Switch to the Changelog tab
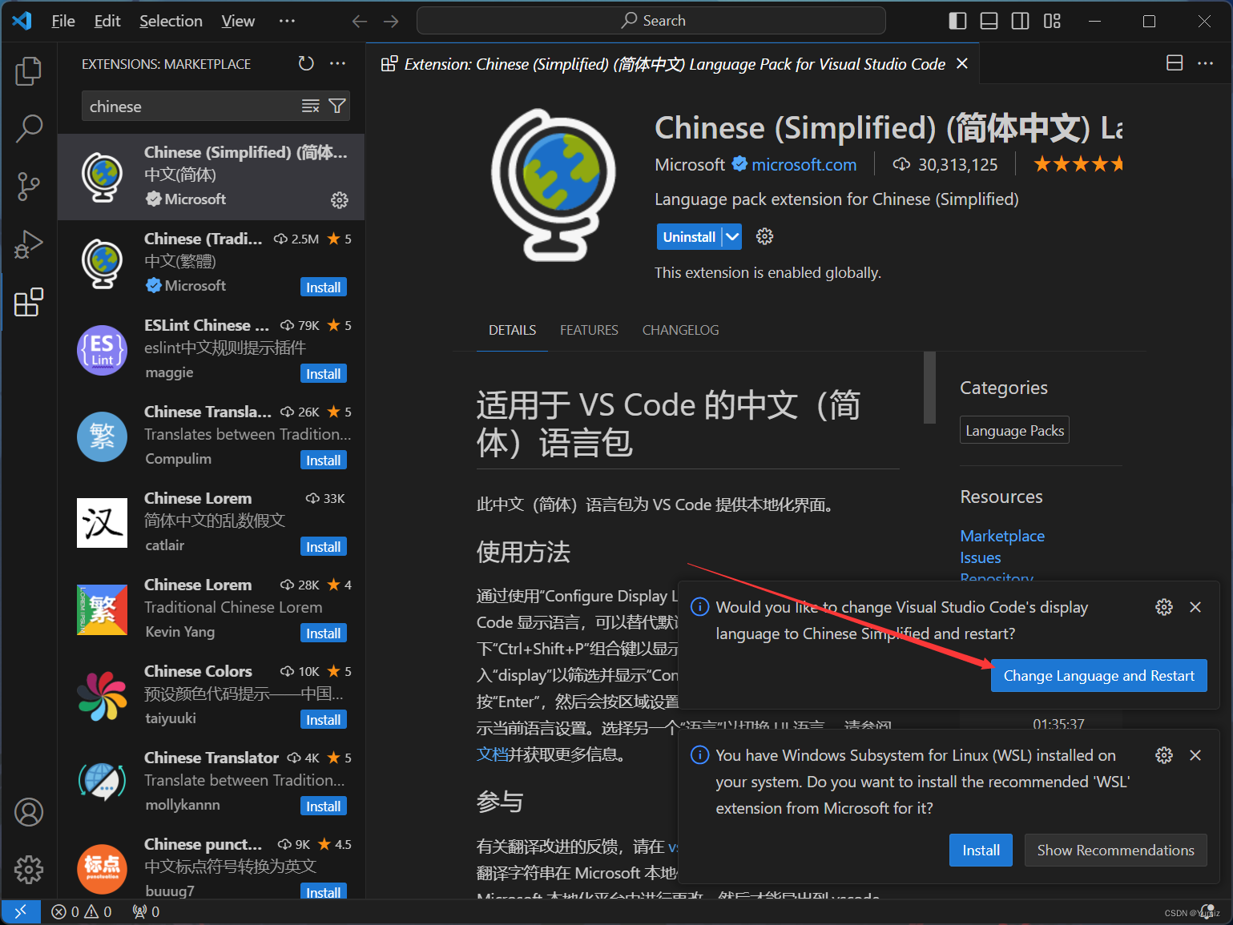Screen dimensions: 1233x925 click(x=681, y=330)
